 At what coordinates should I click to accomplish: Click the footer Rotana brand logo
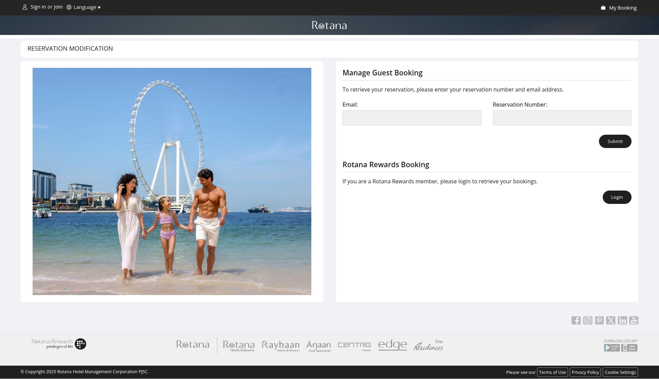pos(193,344)
